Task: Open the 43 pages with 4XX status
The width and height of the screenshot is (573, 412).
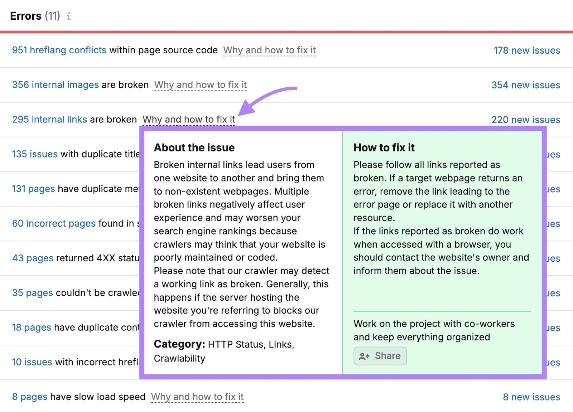Action: 32,258
